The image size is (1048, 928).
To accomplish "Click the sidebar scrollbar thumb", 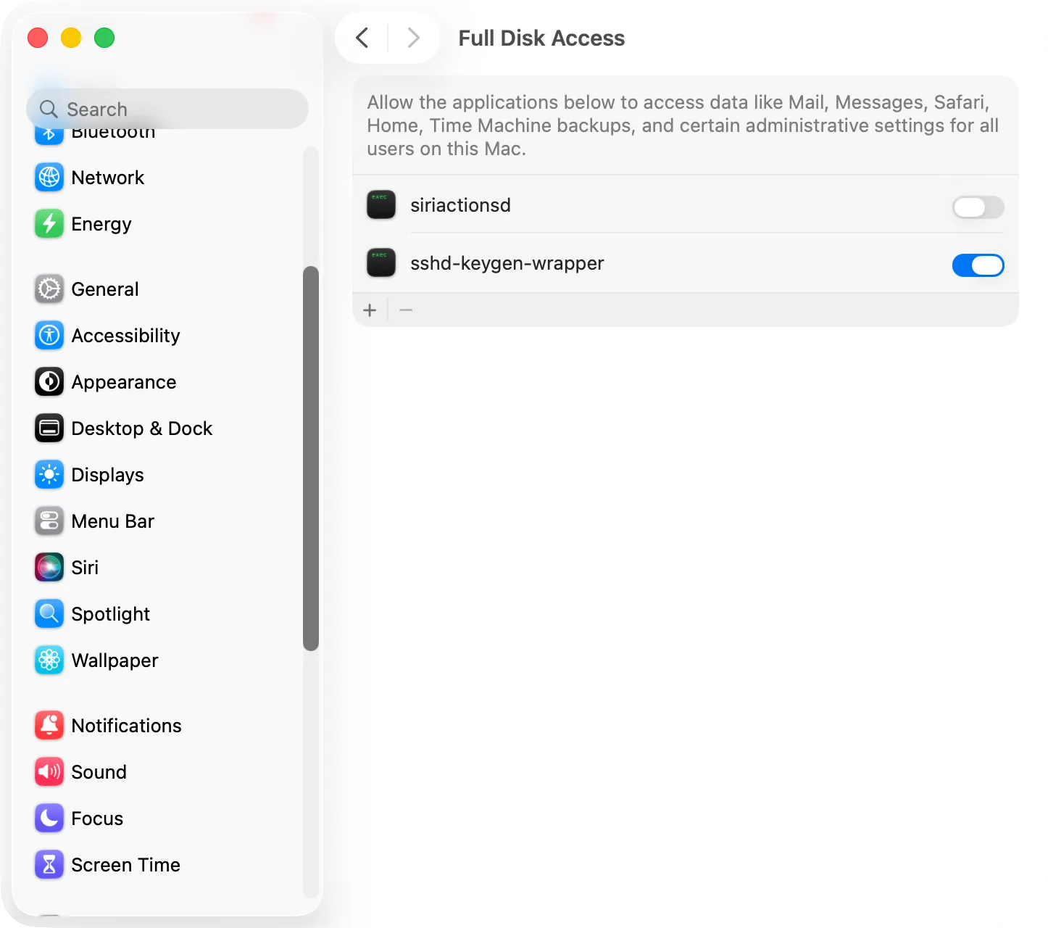I will (311, 458).
